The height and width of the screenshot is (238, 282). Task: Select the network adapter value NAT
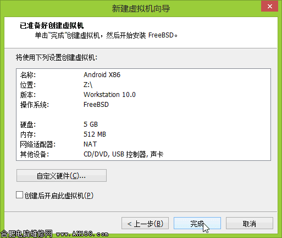point(90,144)
